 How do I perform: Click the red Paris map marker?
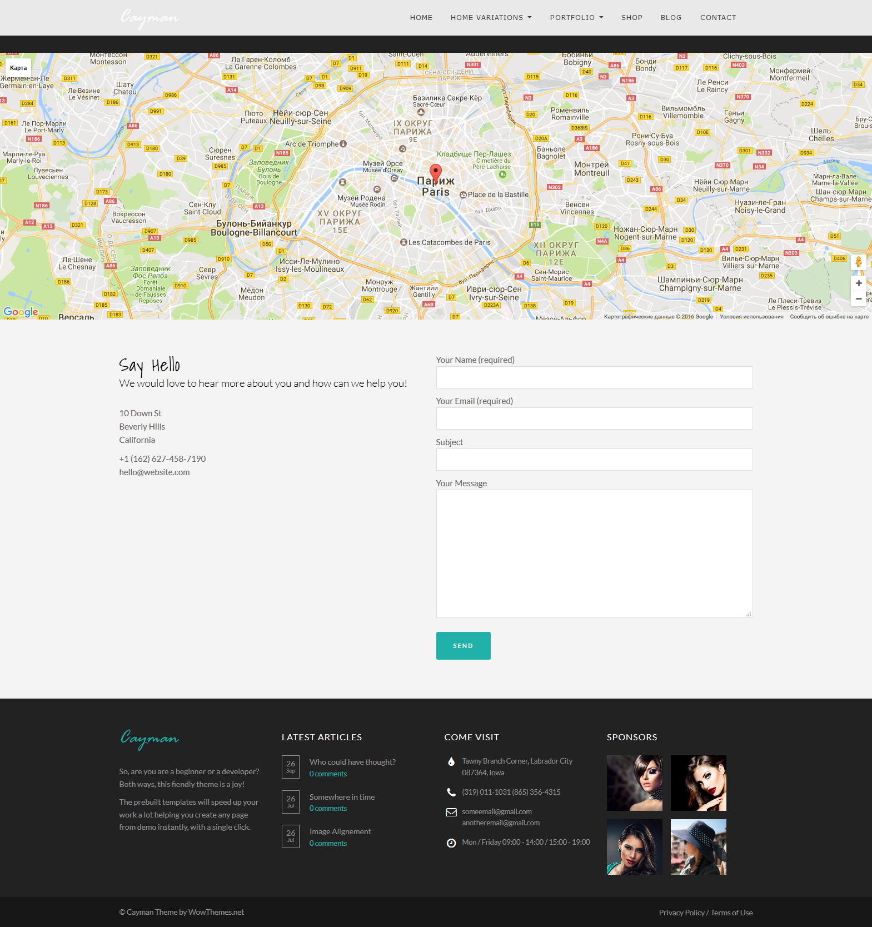click(436, 174)
